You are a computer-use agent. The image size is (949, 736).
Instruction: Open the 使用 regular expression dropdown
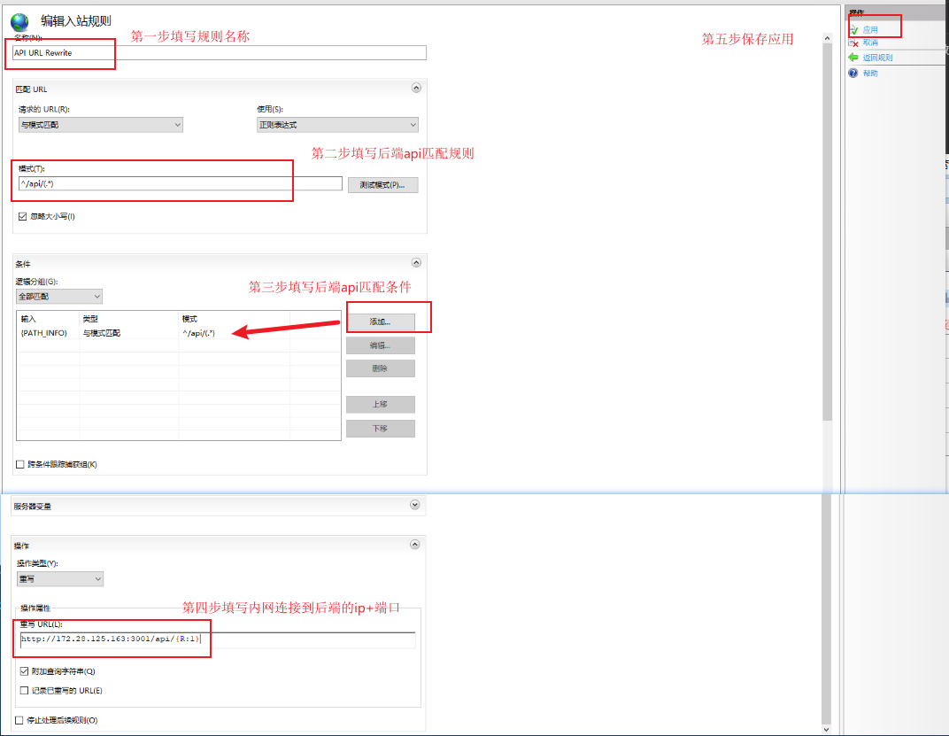[x=336, y=125]
